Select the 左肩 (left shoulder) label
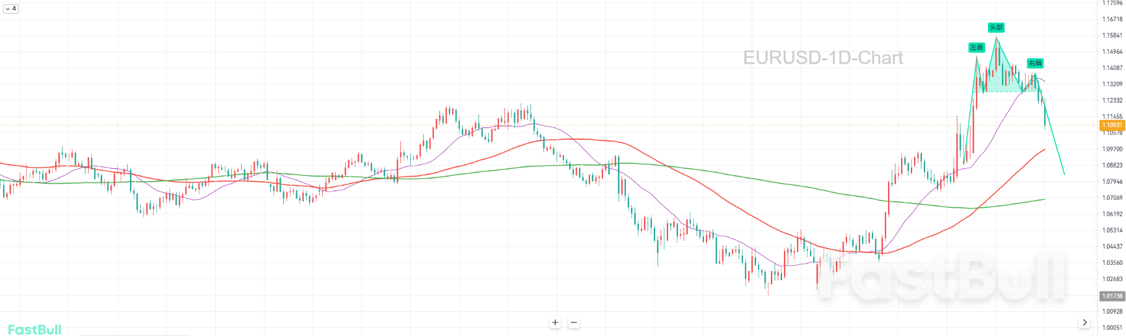 pyautogui.click(x=977, y=48)
